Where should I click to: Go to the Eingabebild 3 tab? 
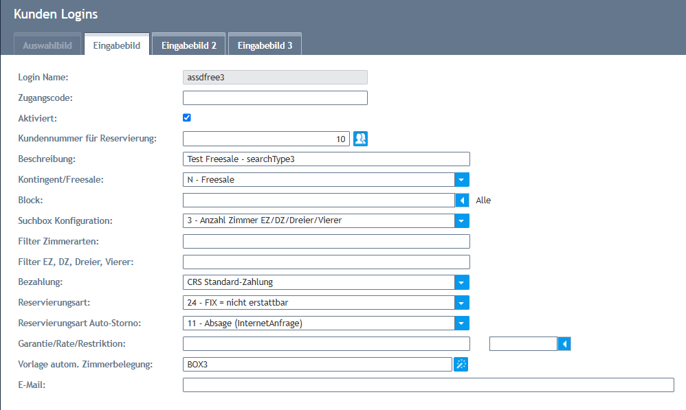265,45
